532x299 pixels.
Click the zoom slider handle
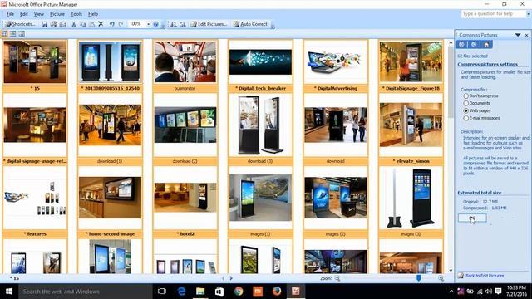pos(419,278)
